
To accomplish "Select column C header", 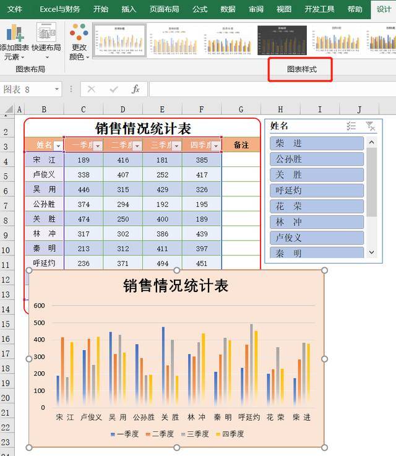I will pos(84,110).
